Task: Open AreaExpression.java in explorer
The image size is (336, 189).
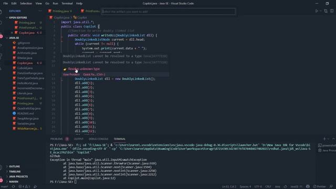Action: pos(30,48)
